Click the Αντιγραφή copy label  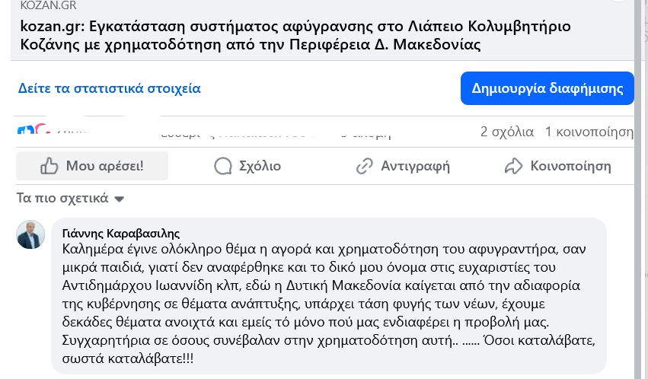[415, 166]
